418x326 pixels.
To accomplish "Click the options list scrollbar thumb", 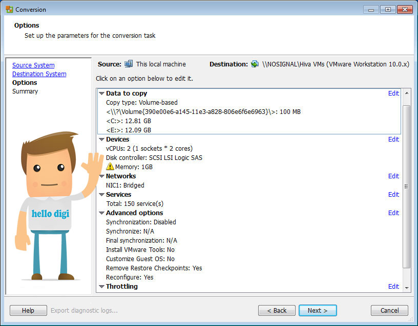I will click(x=407, y=187).
